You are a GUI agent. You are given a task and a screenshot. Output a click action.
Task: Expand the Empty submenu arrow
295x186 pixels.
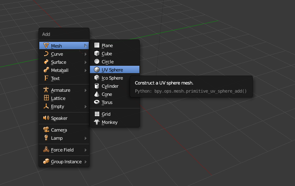point(86,106)
